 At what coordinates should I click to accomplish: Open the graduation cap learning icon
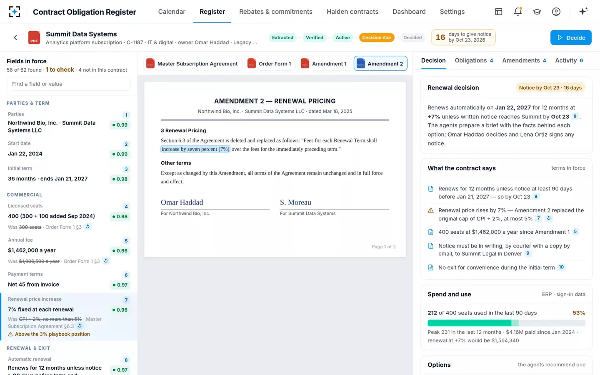pyautogui.click(x=537, y=12)
